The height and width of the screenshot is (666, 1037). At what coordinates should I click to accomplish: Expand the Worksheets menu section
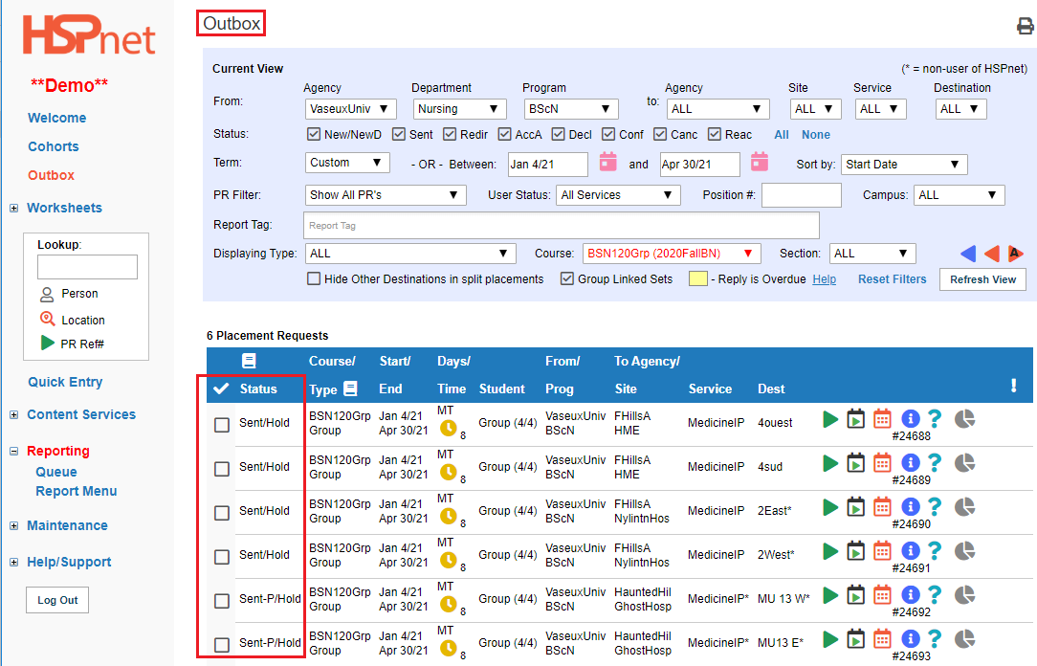tap(14, 209)
